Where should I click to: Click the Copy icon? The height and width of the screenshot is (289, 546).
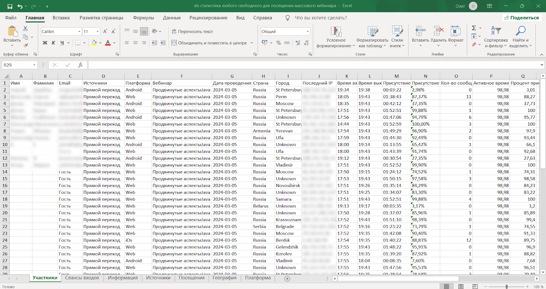[26, 37]
